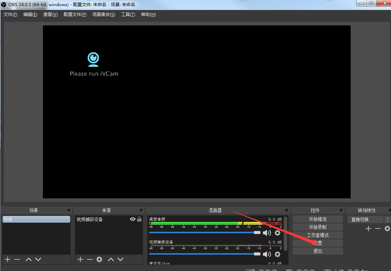Open the 查看(V) menu
This screenshot has width=391, height=271.
50,15
